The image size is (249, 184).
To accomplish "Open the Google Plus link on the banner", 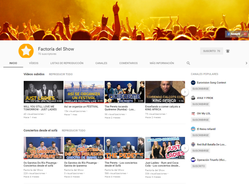I will (x=245, y=34).
